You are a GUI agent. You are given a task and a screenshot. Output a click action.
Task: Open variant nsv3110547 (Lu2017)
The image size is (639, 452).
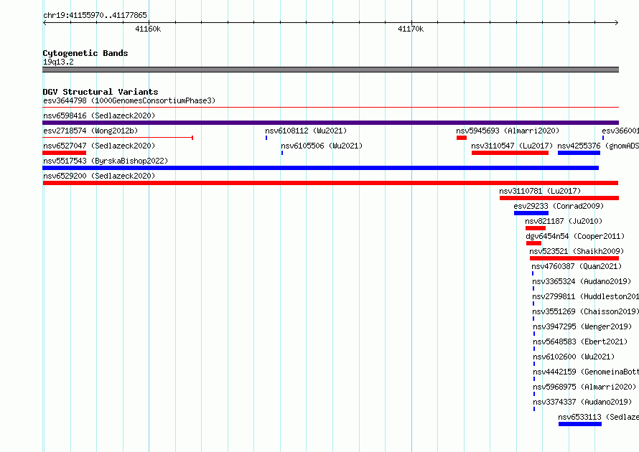click(512, 146)
